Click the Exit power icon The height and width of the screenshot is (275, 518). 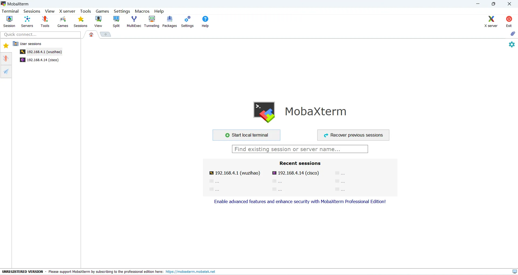(x=509, y=22)
